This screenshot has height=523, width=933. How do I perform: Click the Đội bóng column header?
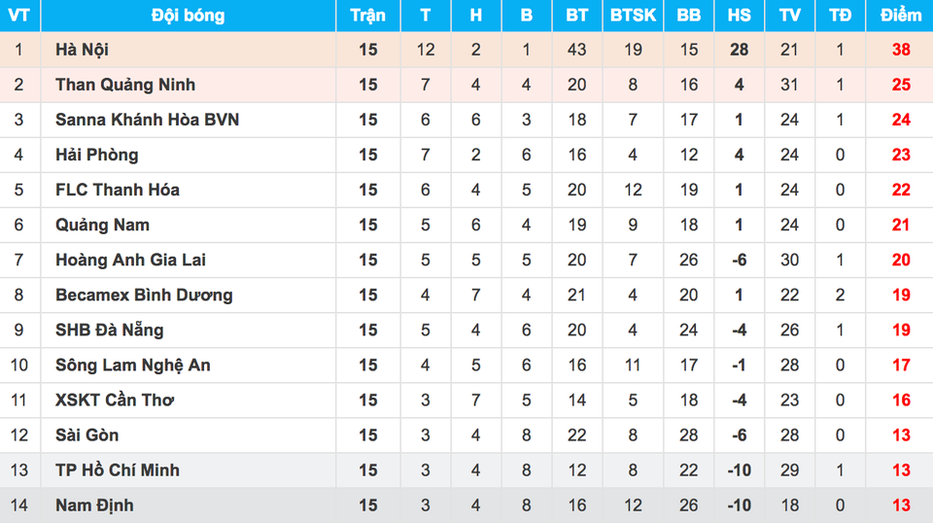pyautogui.click(x=188, y=16)
